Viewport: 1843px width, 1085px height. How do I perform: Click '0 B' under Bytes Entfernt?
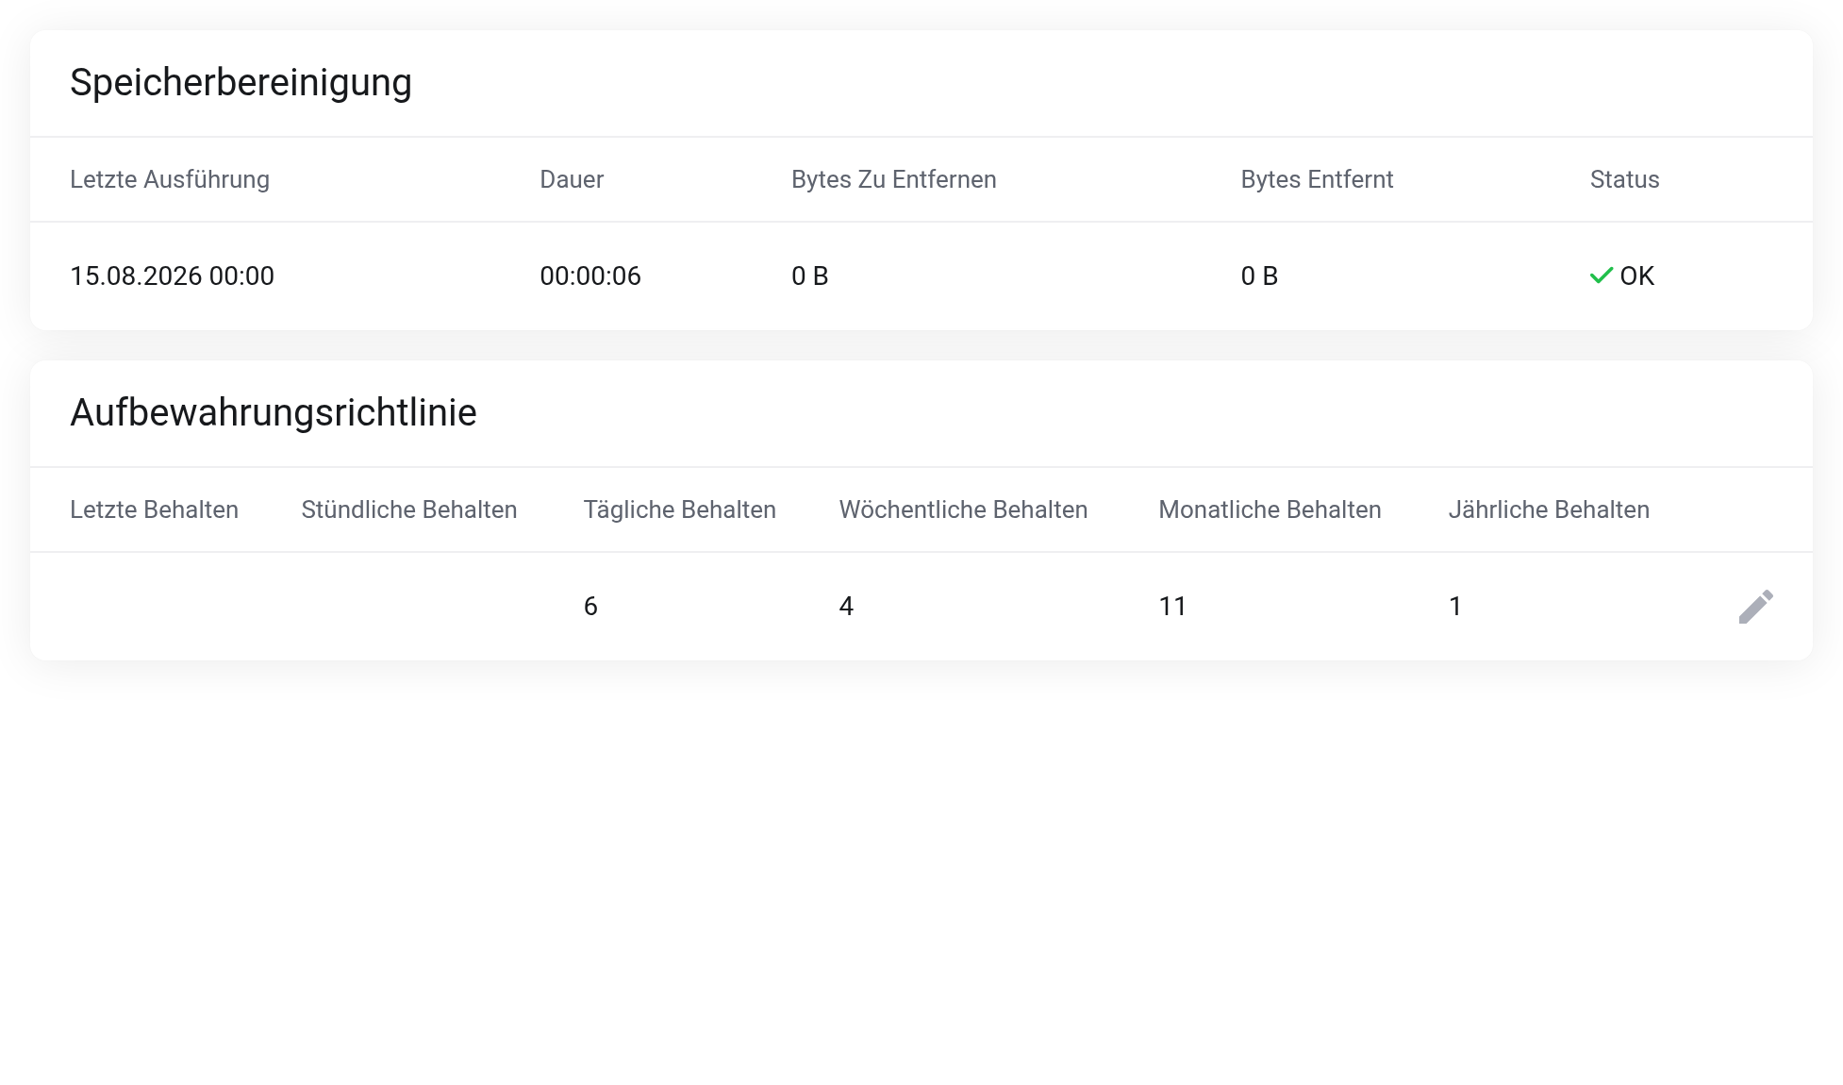(x=1259, y=275)
